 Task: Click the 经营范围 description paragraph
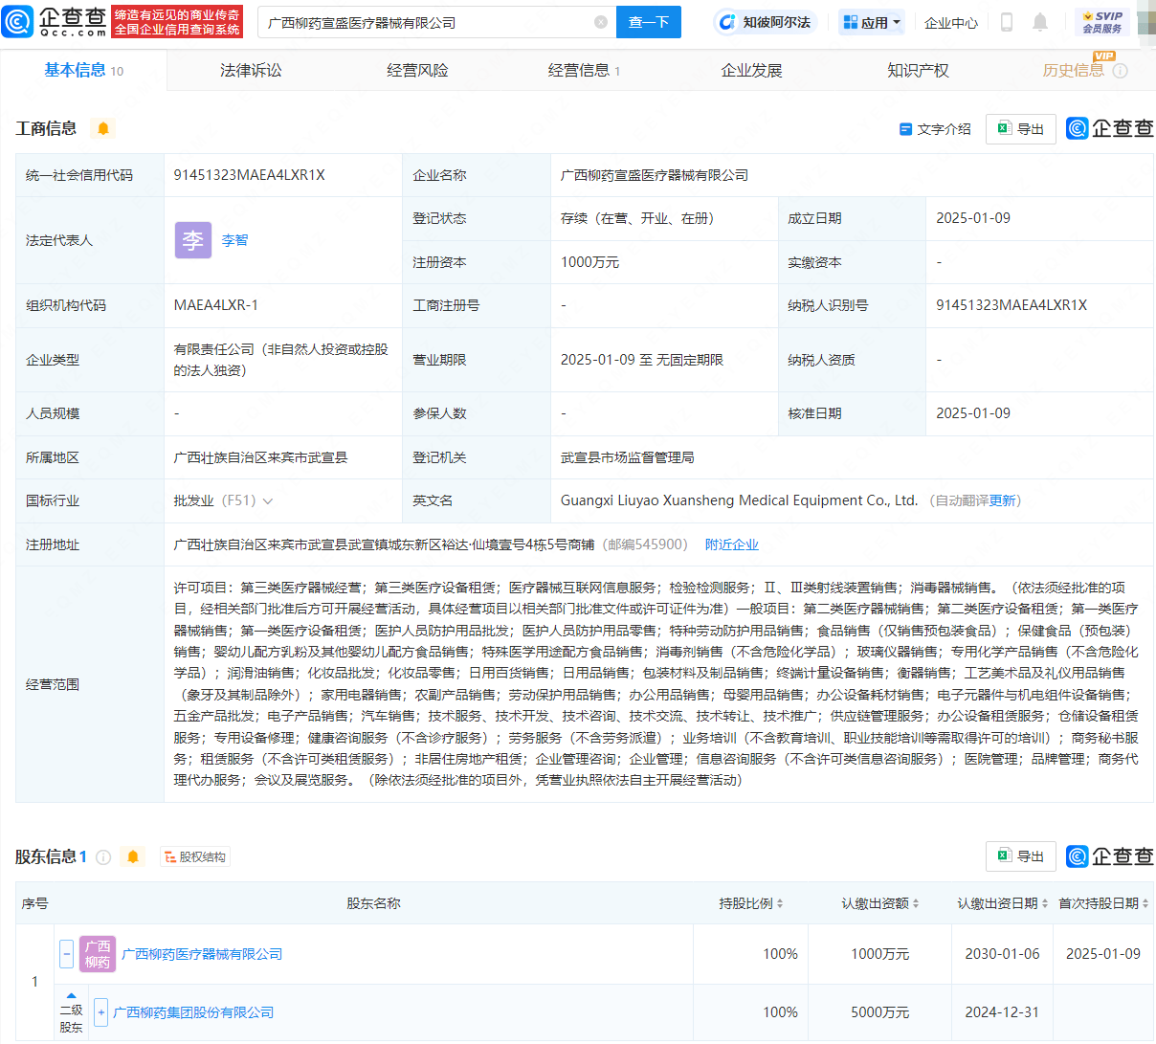tap(656, 684)
